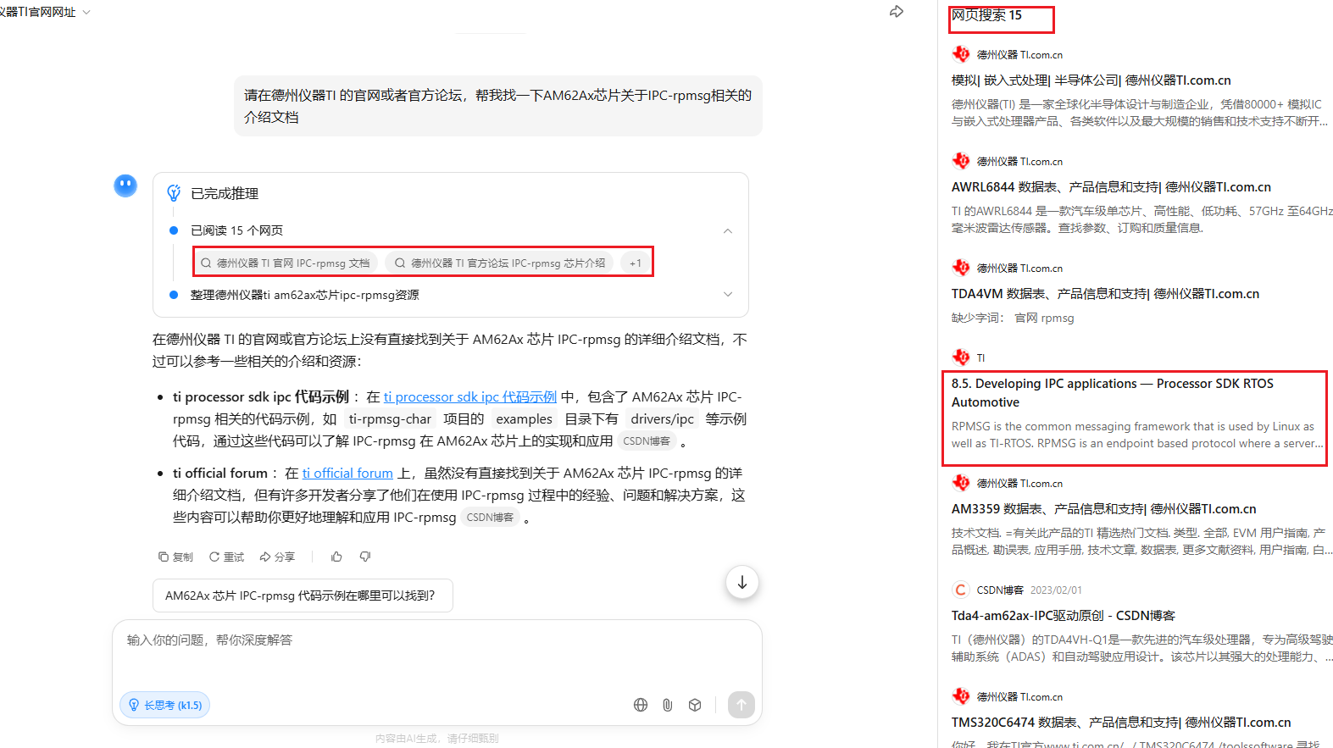Open result 'TDA4VM 数据表、产品信息和支持'
This screenshot has height=748, width=1333.
(1105, 293)
